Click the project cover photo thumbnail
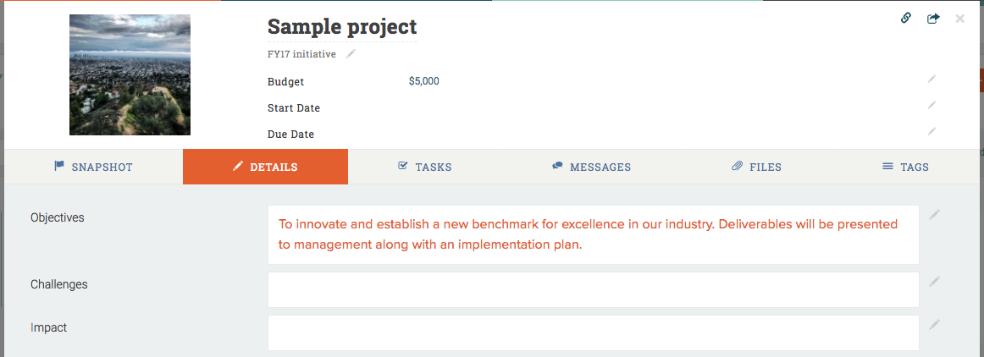The width and height of the screenshot is (984, 357). point(130,74)
